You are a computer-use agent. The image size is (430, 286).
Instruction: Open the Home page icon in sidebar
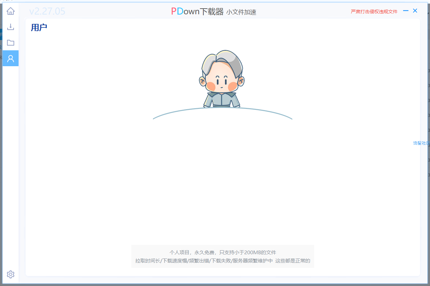point(11,11)
